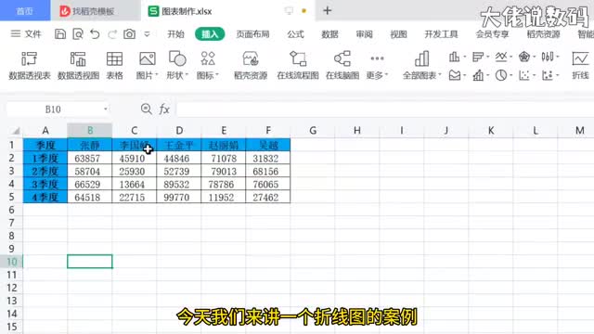The image size is (594, 334).
Task: Select the 插入 ribbon tab
Action: tap(210, 34)
